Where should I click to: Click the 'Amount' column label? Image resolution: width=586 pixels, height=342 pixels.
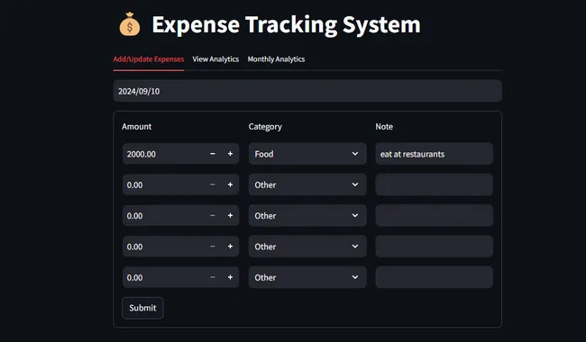pos(137,127)
